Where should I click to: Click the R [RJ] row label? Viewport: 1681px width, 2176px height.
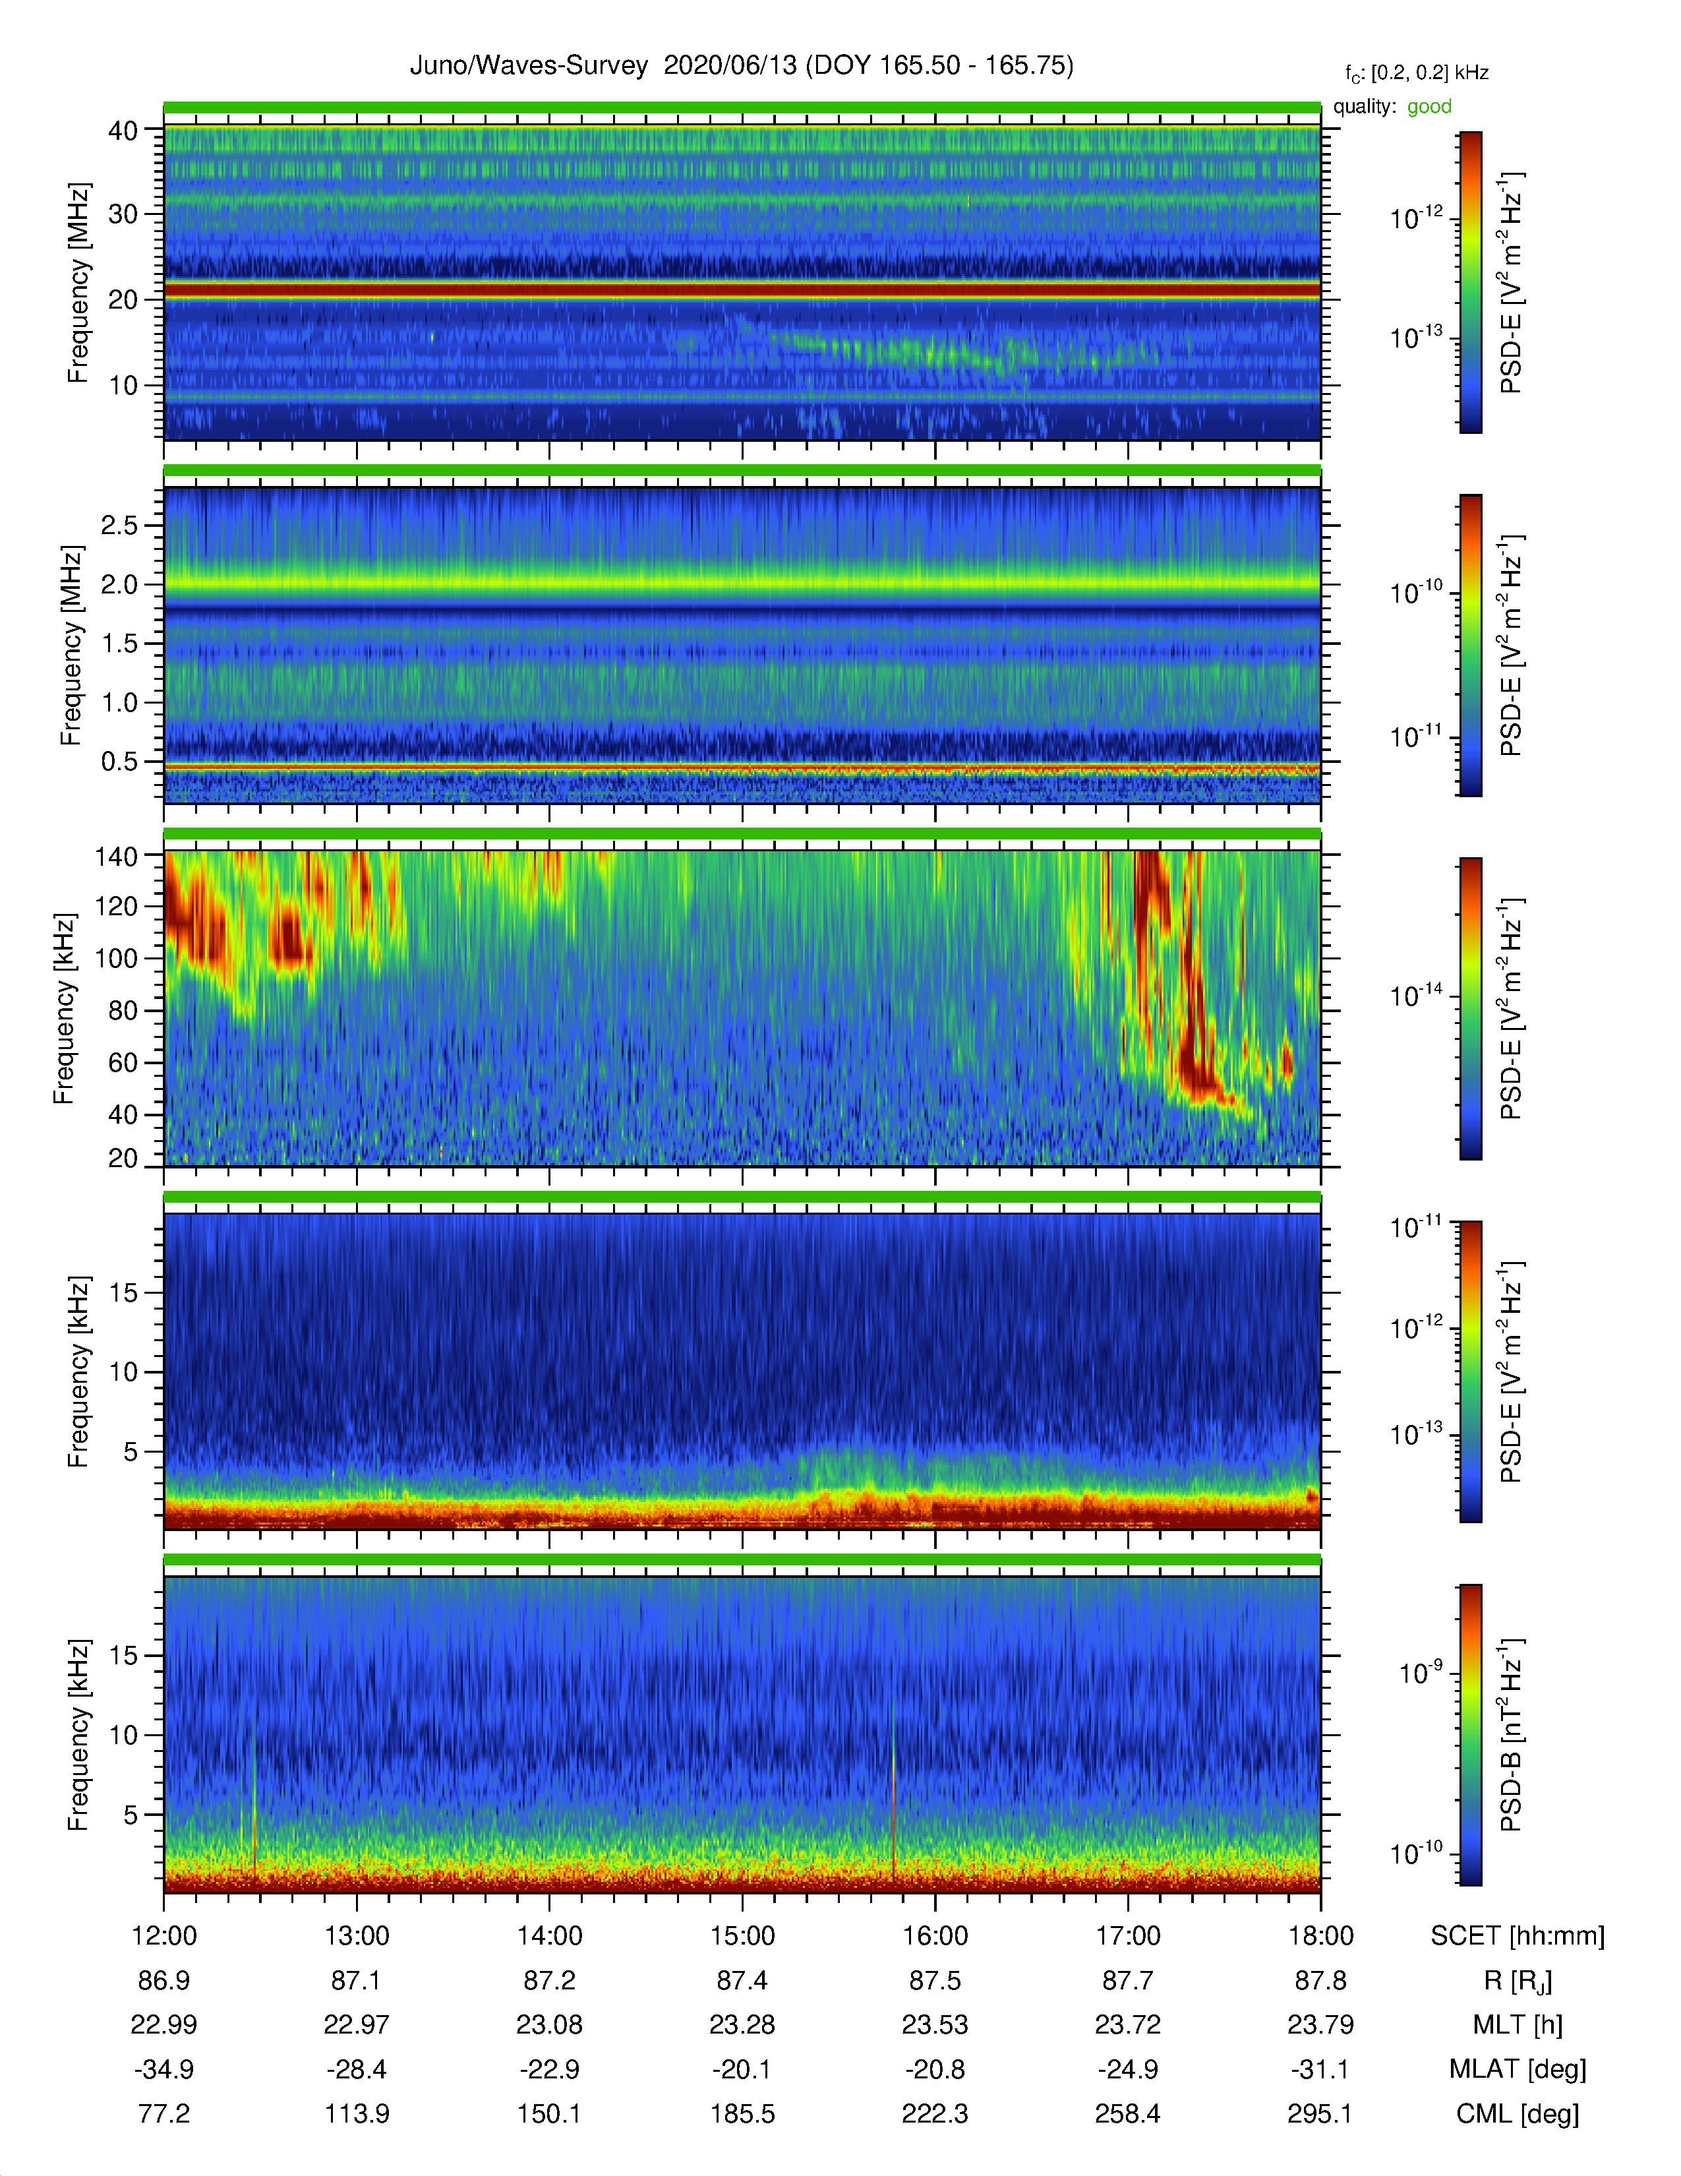coord(1518,1981)
